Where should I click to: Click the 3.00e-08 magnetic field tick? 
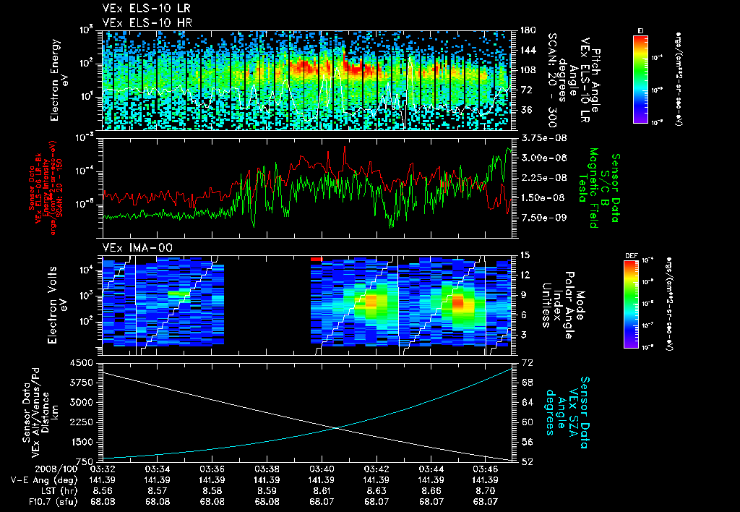click(543, 158)
